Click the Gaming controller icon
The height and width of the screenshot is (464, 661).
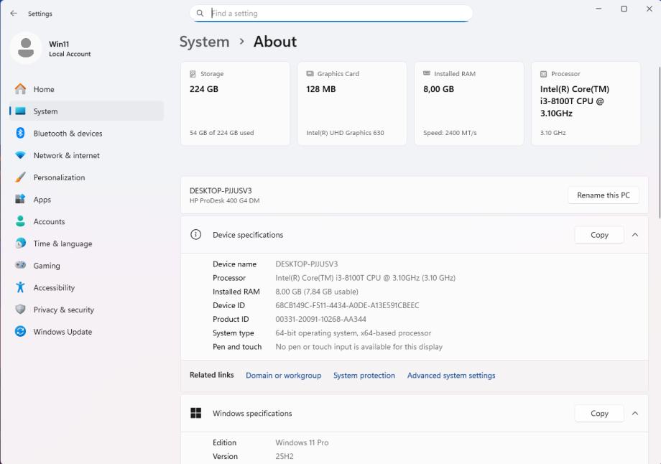pyautogui.click(x=20, y=266)
